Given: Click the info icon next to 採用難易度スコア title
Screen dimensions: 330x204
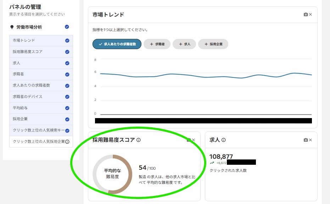Looking at the screenshot, I should [139, 140].
